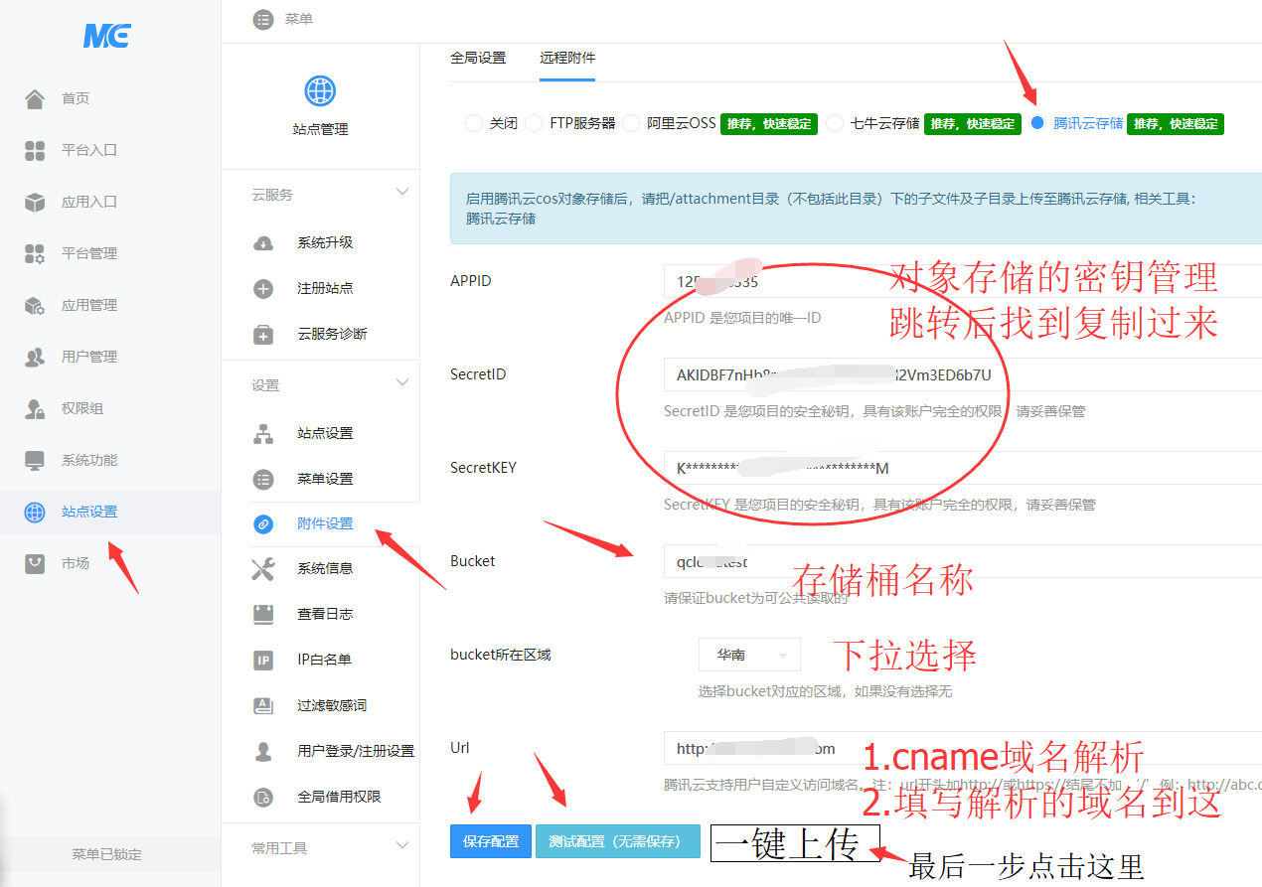Click the 测试配置（无需保存）button
The width and height of the screenshot is (1262, 887).
pos(617,840)
